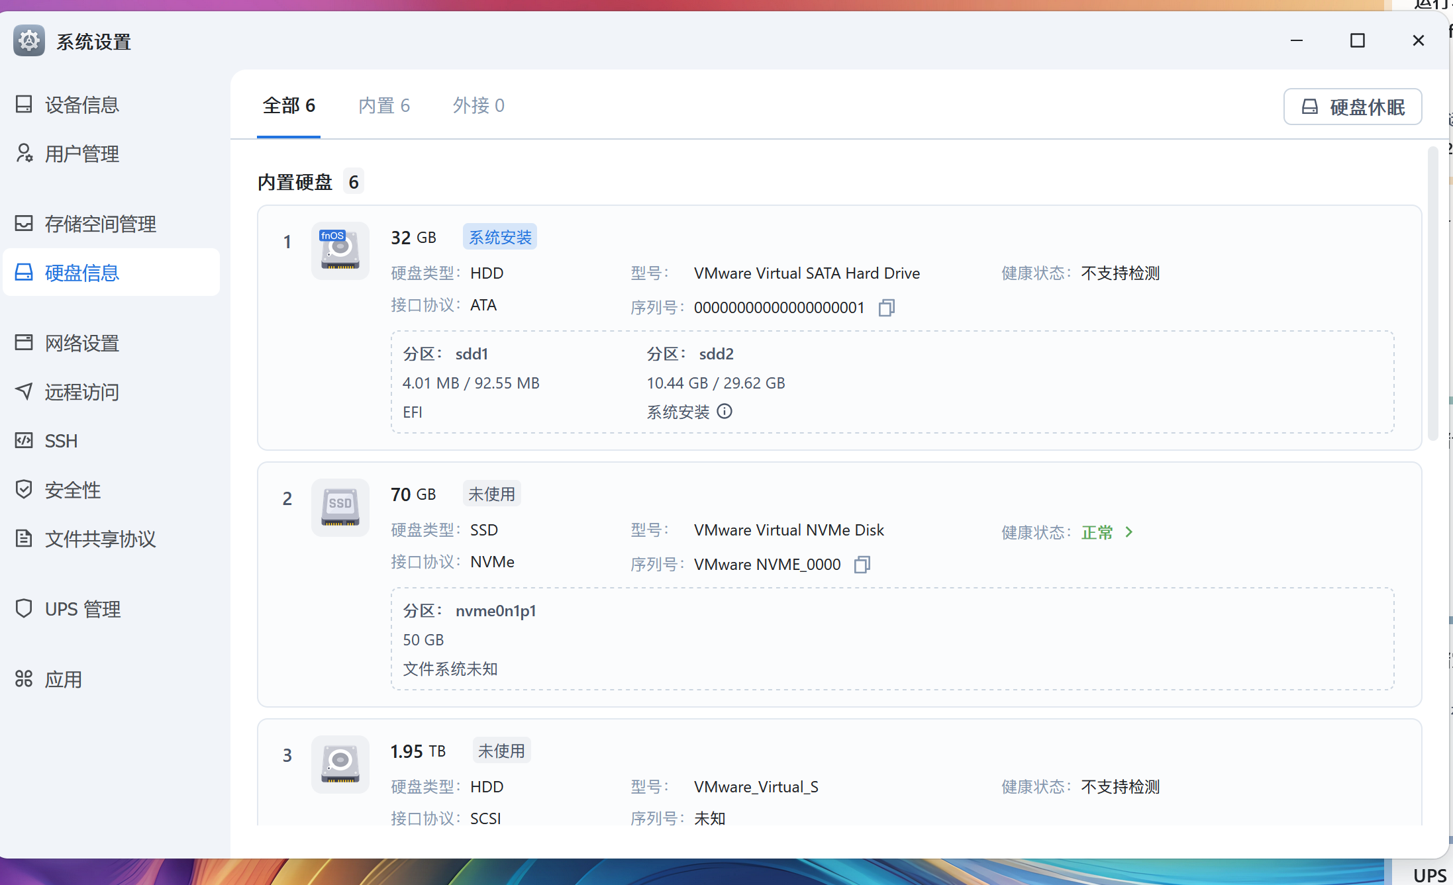The image size is (1453, 885).
Task: Click the 正常 health status link
Action: 1097,533
